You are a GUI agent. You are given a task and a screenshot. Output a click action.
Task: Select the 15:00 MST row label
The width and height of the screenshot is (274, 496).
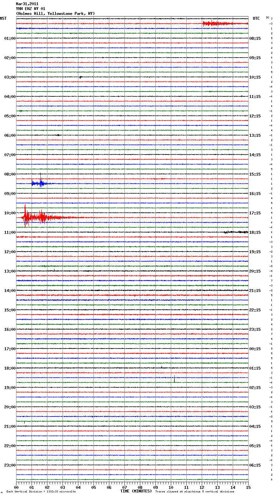10,310
